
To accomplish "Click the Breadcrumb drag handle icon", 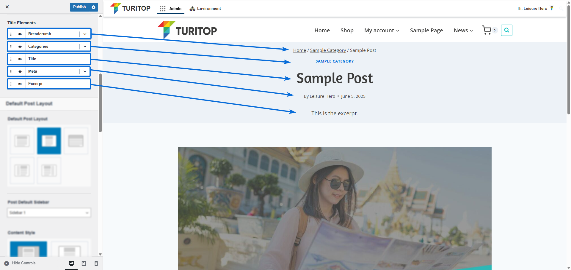I will point(11,34).
